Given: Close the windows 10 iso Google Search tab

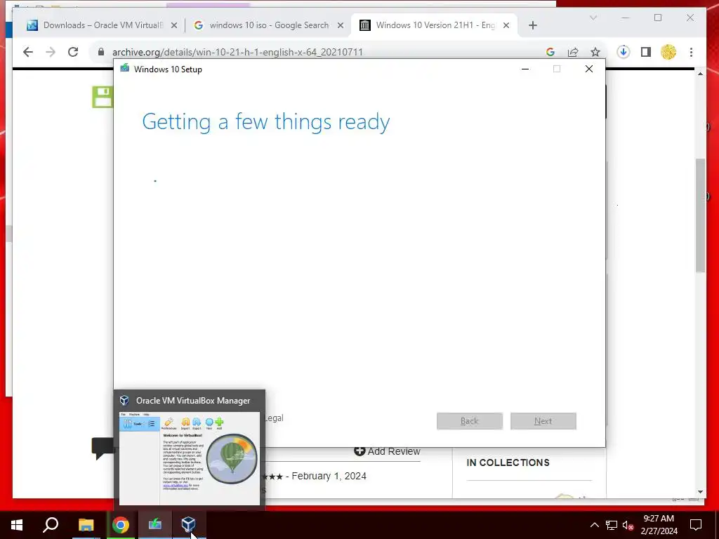Looking at the screenshot, I should click(x=341, y=26).
